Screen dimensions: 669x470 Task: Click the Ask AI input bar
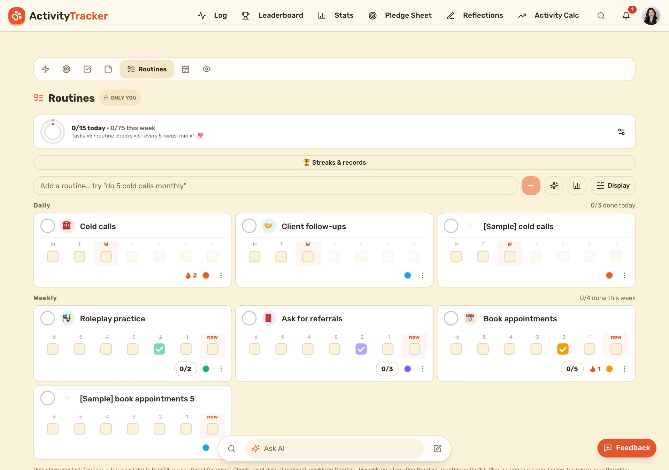click(334, 448)
